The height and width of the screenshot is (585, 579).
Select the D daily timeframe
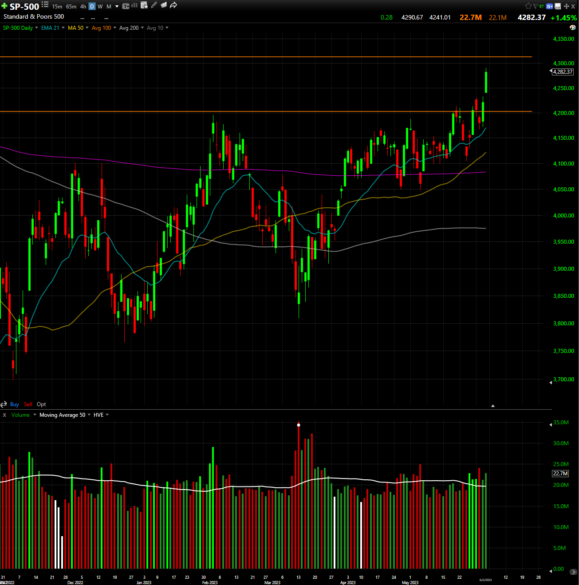92,7
